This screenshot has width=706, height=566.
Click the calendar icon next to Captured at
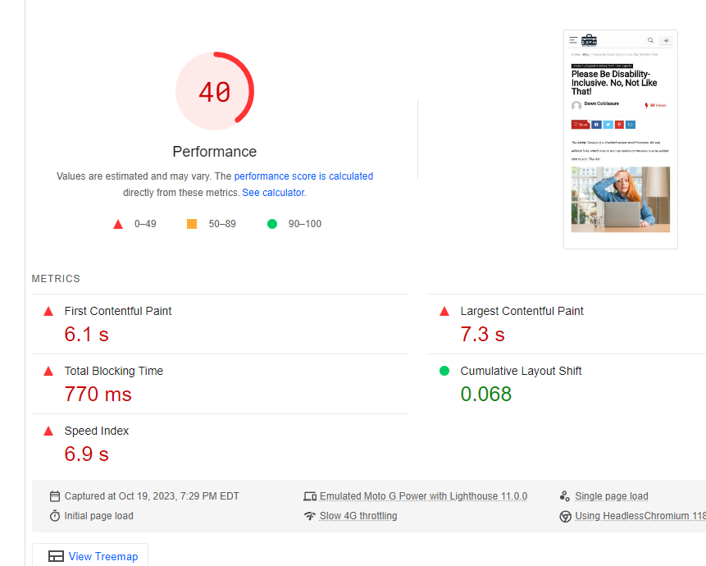point(54,496)
